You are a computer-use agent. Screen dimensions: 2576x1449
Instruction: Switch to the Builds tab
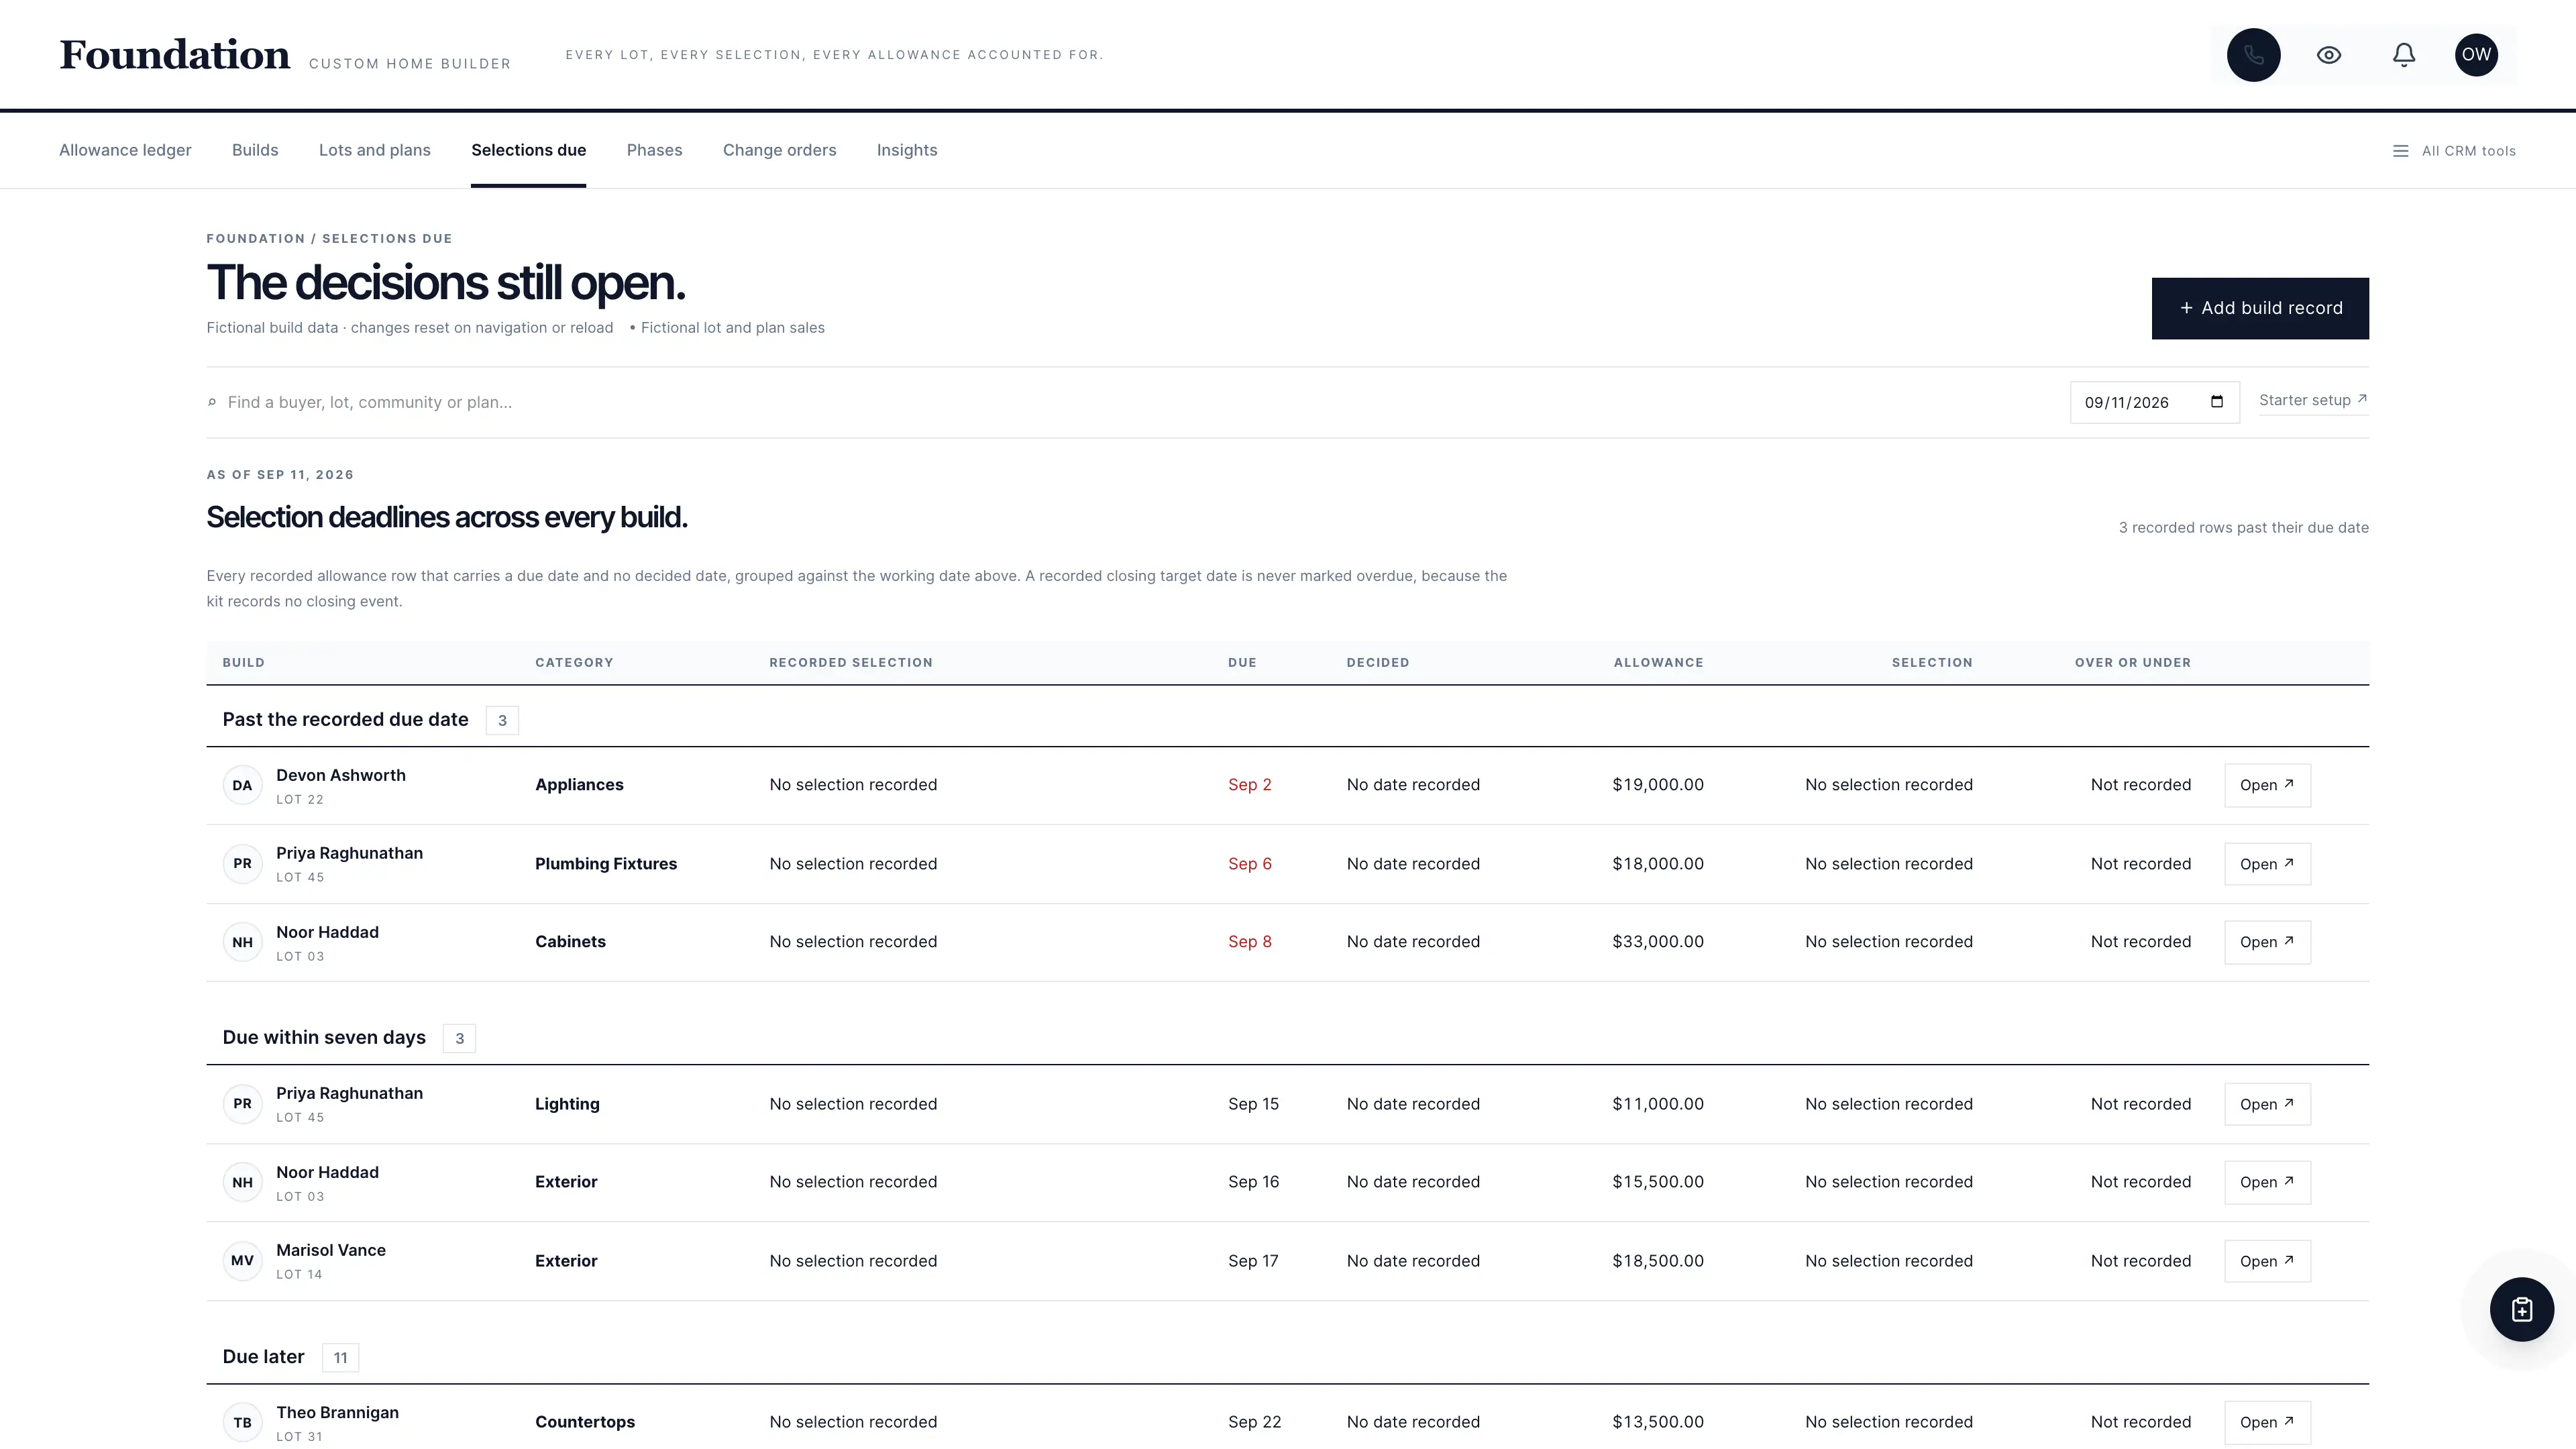255,150
